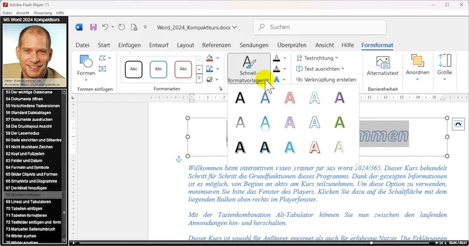Click the lesson list scroll down arrow
469x246 pixels.
click(x=64, y=241)
